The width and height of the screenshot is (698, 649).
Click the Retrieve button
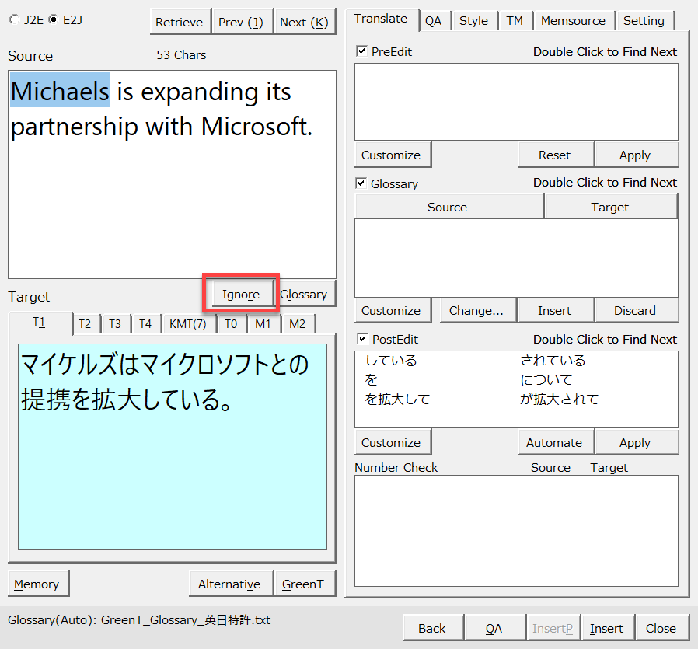[x=179, y=22]
